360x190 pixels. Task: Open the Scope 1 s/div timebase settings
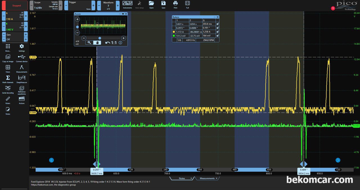click(46, 5)
